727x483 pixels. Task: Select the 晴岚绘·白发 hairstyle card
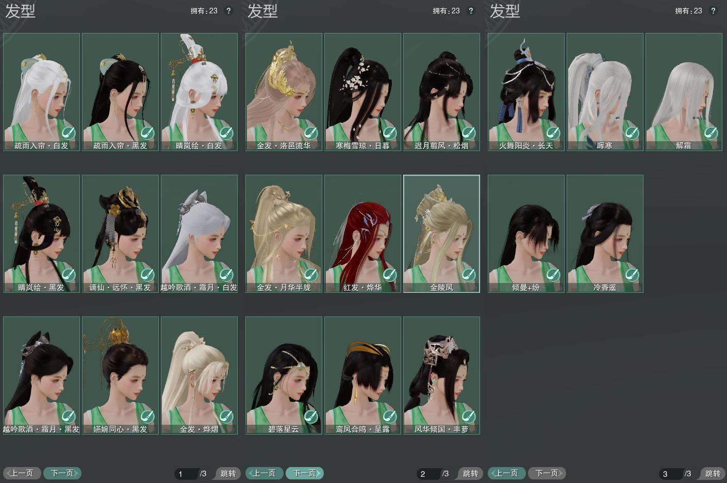[x=200, y=92]
